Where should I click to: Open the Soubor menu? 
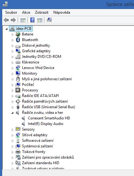click(x=11, y=12)
